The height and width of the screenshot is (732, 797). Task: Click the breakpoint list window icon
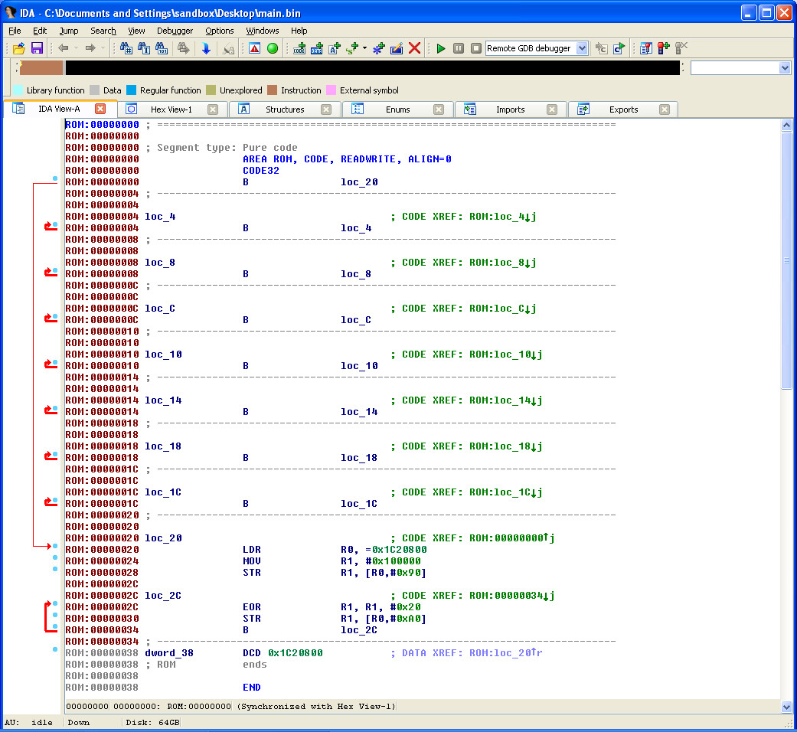646,48
